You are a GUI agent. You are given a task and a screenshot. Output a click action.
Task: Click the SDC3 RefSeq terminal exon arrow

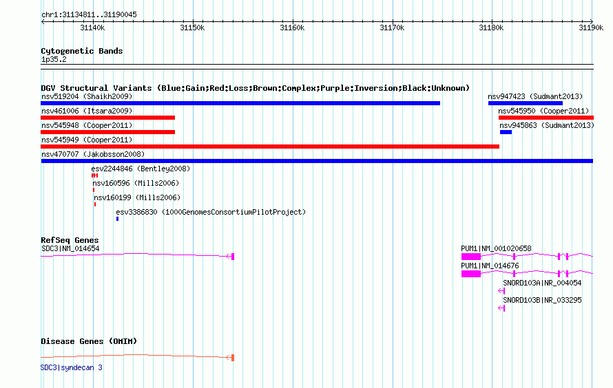pyautogui.click(x=230, y=257)
